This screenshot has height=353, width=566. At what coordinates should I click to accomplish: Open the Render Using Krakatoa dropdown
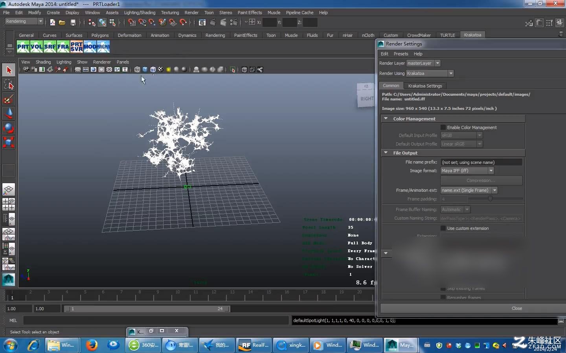tap(430, 73)
